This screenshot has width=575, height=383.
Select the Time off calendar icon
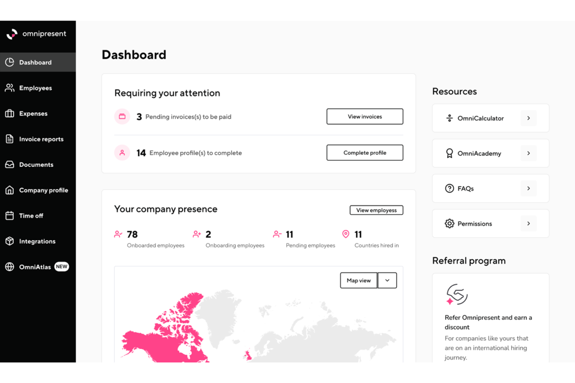[x=9, y=215]
